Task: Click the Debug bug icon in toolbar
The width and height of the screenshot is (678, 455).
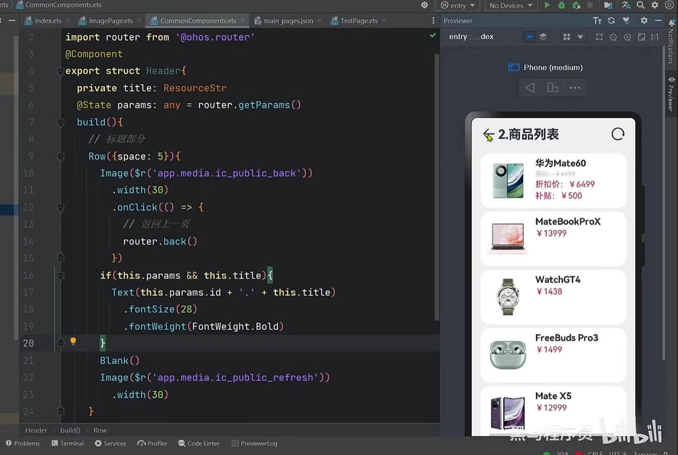Action: 561,5
